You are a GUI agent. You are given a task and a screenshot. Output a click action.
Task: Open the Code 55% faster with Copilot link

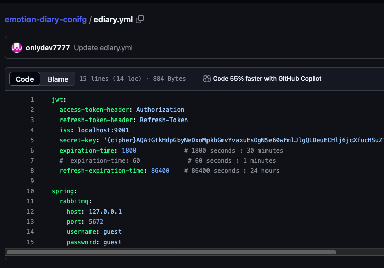267,79
